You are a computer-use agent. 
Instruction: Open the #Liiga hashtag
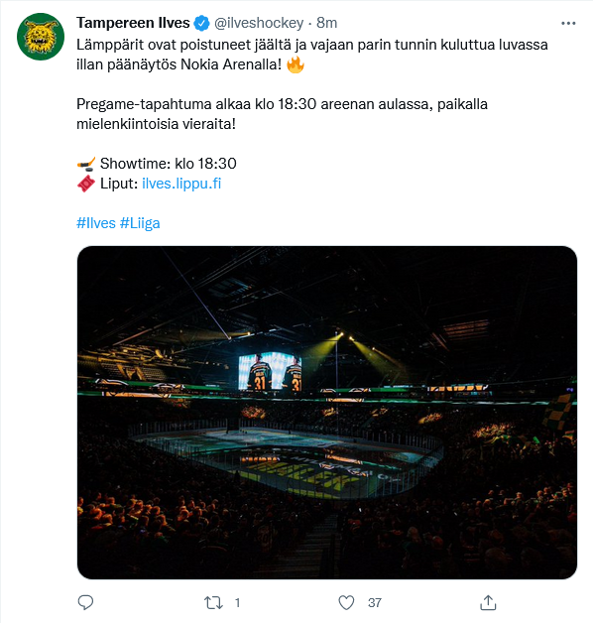[140, 223]
